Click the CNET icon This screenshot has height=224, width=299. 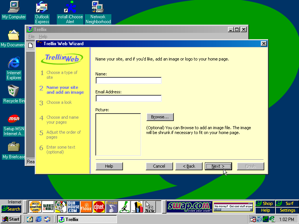pos(99,206)
